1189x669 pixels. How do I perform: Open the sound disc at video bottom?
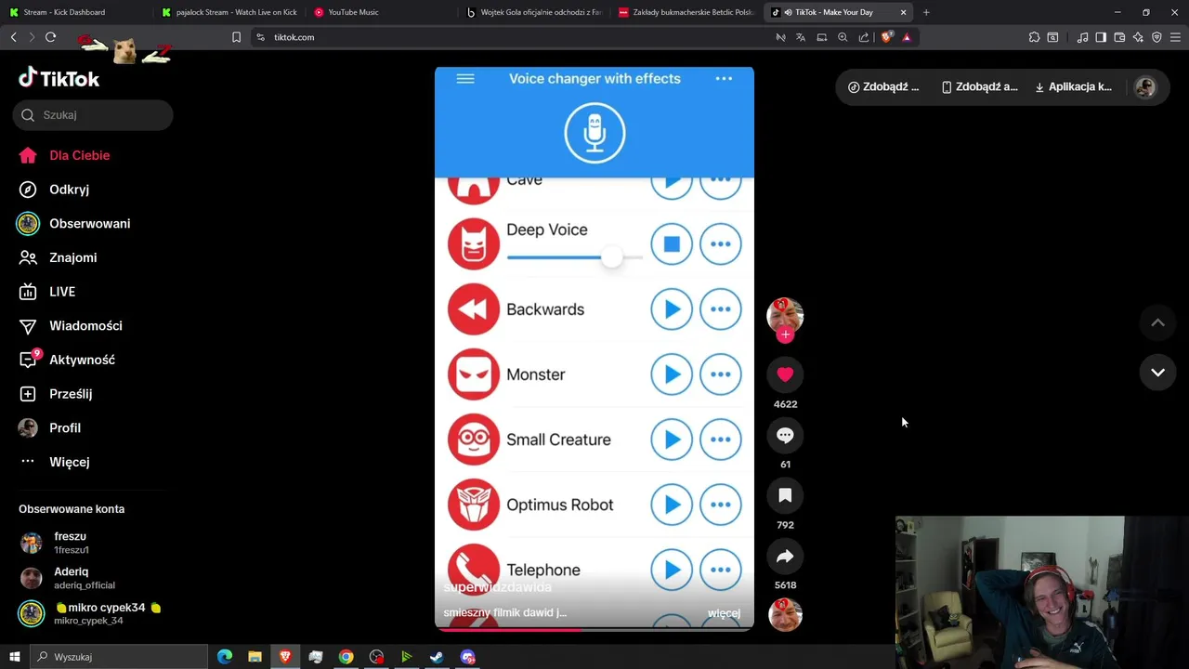pos(785,615)
